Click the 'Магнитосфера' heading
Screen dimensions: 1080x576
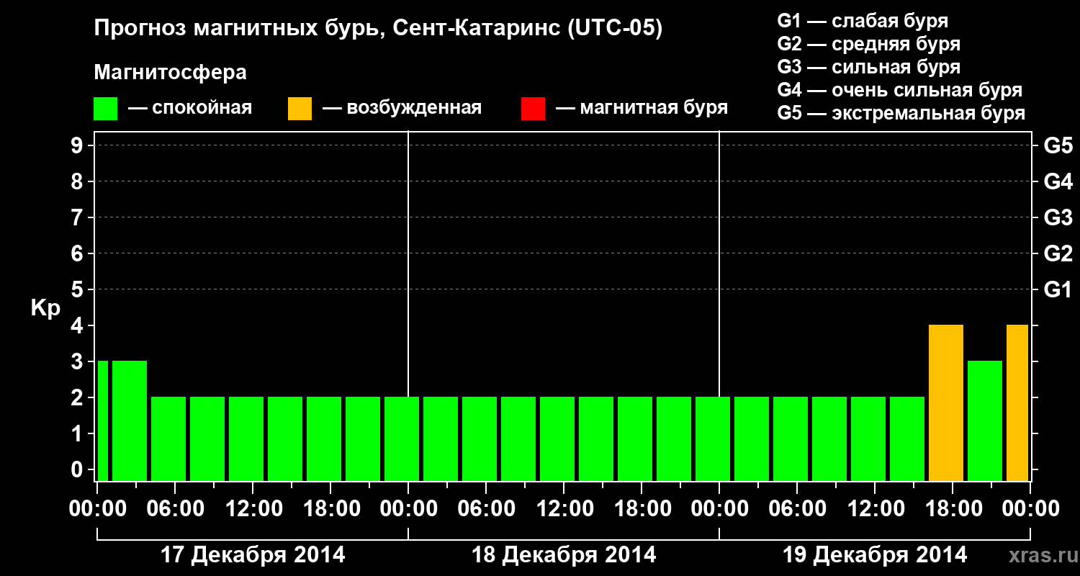pyautogui.click(x=171, y=73)
